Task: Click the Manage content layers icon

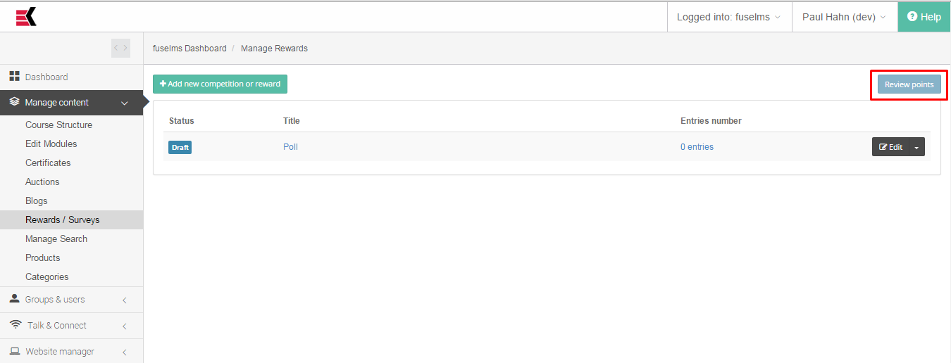Action: 14,102
